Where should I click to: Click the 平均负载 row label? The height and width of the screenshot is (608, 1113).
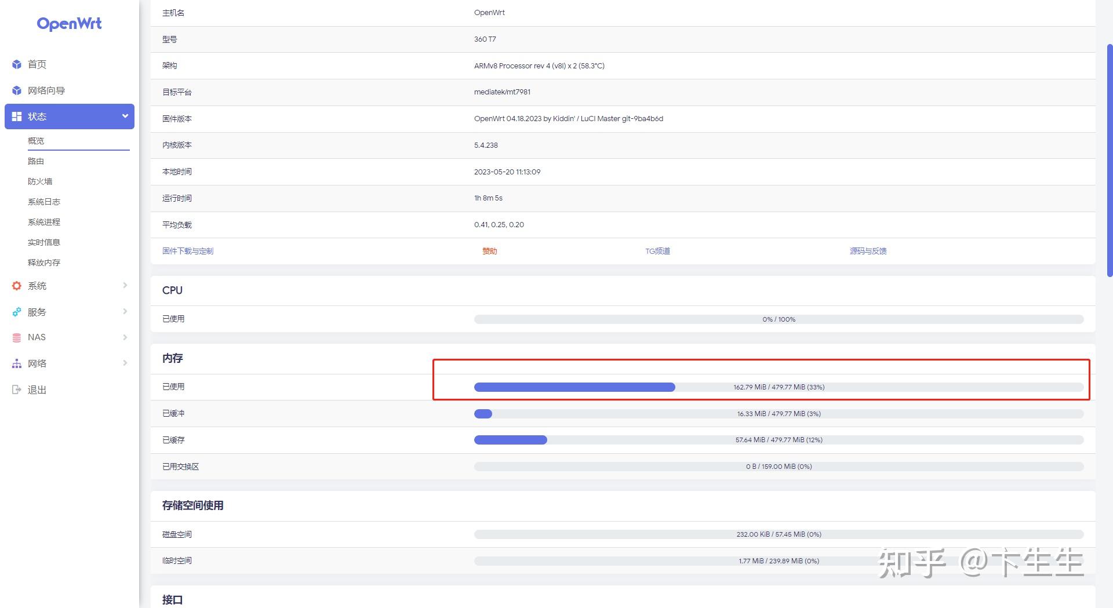pos(177,225)
